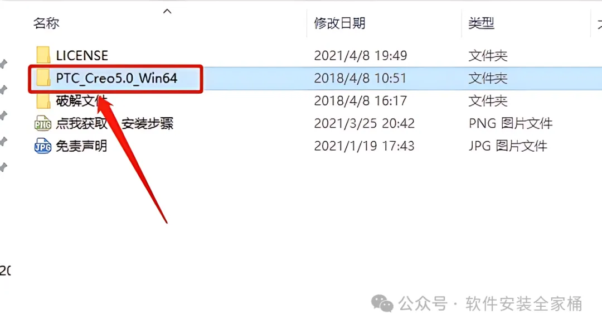This screenshot has width=602, height=328.
Task: Click the 2018/4/8 16:17 date entry
Action: (361, 101)
